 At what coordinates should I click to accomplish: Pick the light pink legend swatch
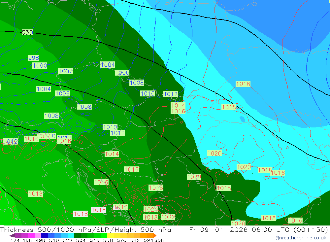[x=38, y=235]
